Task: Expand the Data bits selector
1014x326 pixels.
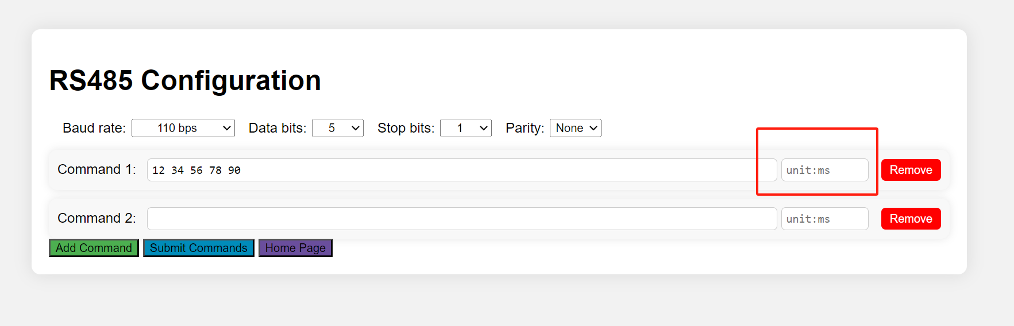Action: [x=337, y=128]
